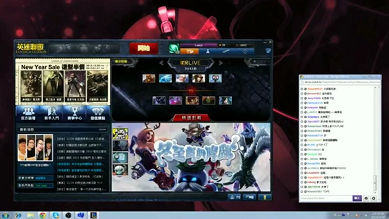Select fourth champion portrait of bottom team

coord(209,100)
